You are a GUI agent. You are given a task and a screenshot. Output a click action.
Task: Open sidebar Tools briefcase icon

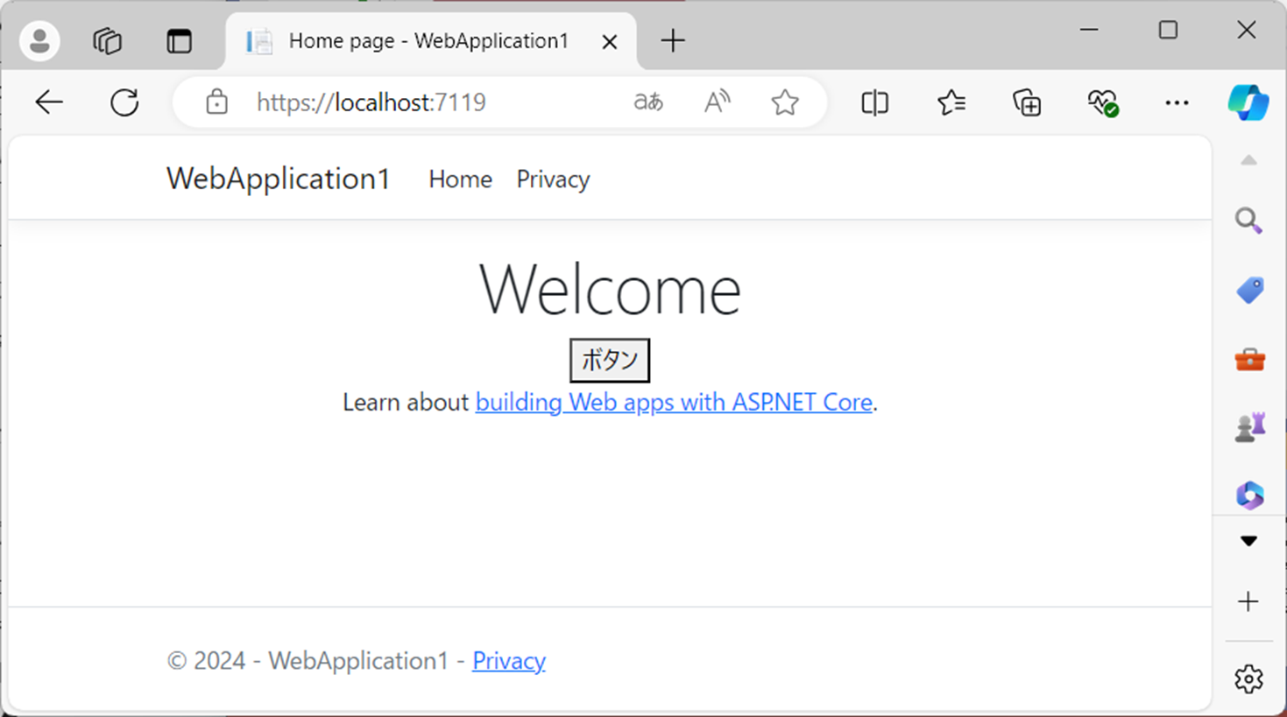[1250, 359]
